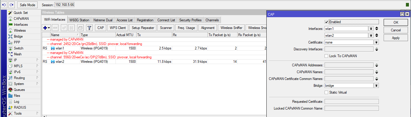Click Freq. Usage button

point(186,28)
